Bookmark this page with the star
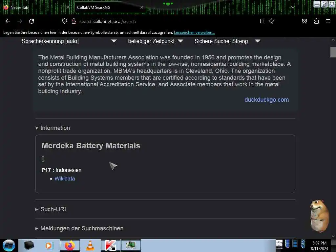 [271, 21]
